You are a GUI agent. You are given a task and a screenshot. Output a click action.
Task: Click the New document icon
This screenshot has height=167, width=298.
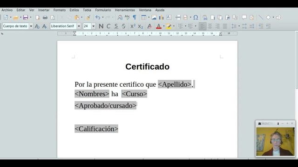pos(6,18)
